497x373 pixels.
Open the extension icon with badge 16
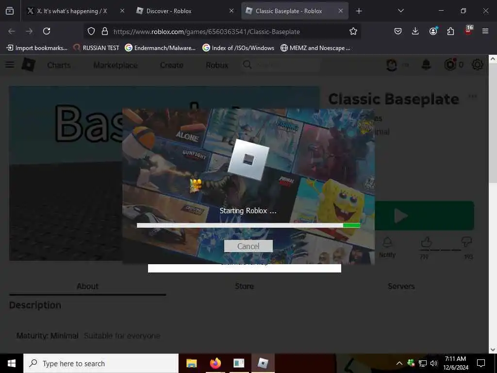pyautogui.click(x=468, y=31)
